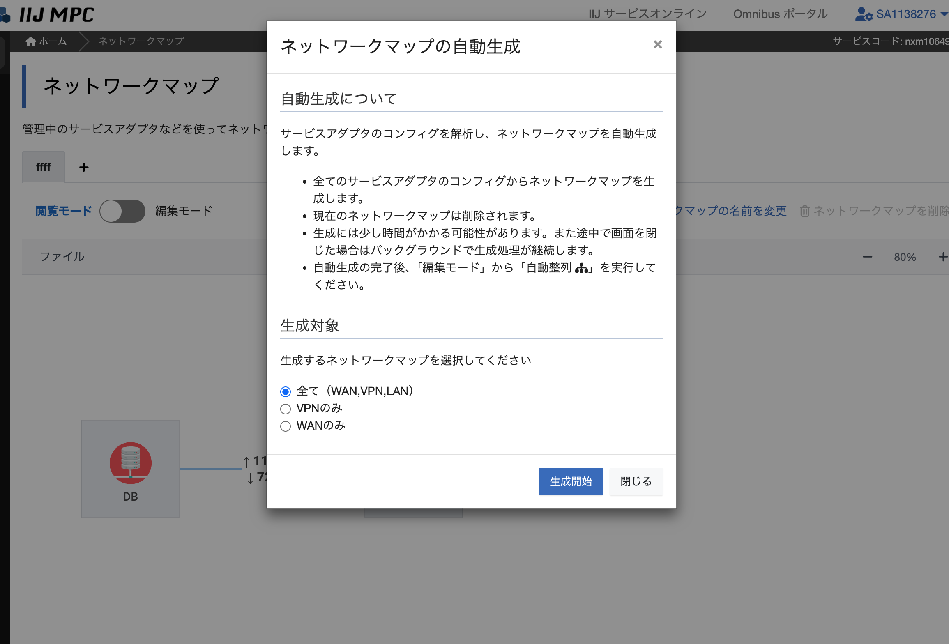Click the home icon in breadcrumb
Screen dimensions: 949x644
[x=31, y=41]
